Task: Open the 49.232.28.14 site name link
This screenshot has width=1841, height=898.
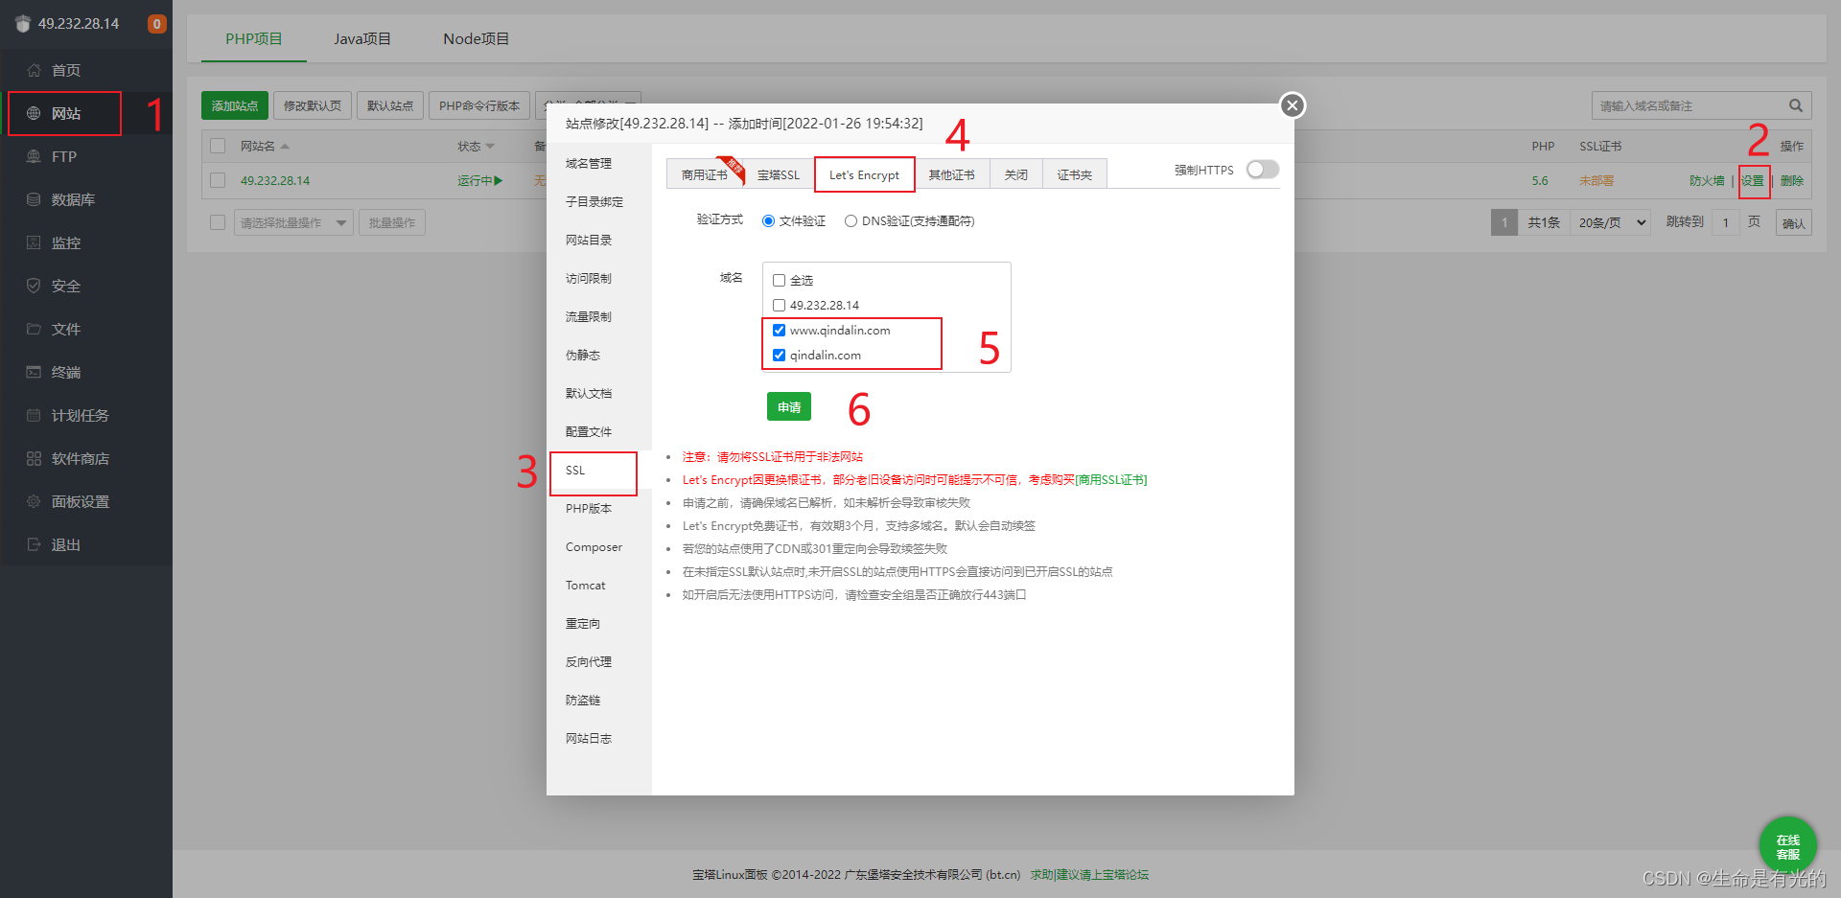Action: tap(275, 181)
